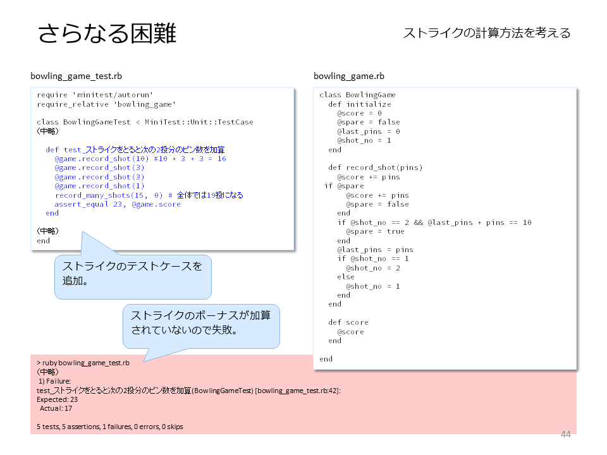Click the callout ストライクのテストケースを追加
The image size is (607, 455).
(133, 274)
